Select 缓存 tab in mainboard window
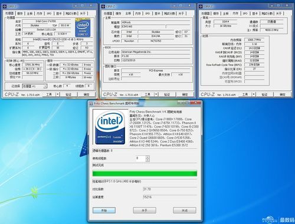The width and height of the screenshot is (295, 224). 118,14
